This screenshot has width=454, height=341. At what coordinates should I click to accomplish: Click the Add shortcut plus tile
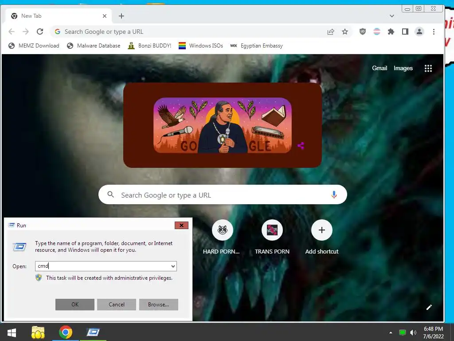[322, 230]
